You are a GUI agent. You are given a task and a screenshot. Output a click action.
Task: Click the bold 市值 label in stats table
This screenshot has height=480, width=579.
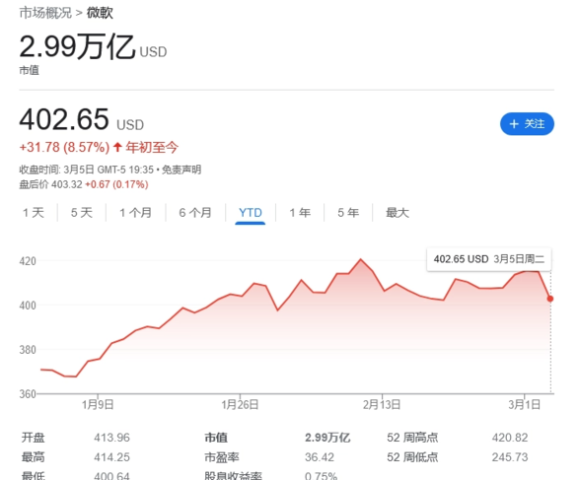216,438
